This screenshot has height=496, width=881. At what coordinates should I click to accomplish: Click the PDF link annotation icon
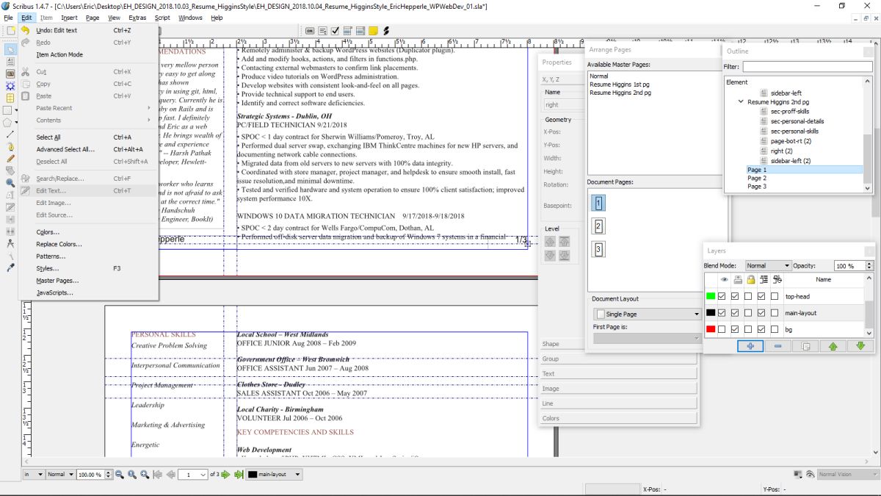click(385, 31)
